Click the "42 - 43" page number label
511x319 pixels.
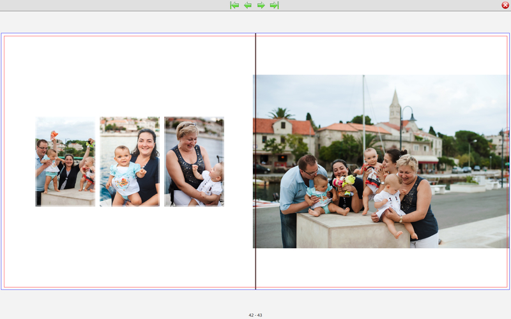(256, 315)
